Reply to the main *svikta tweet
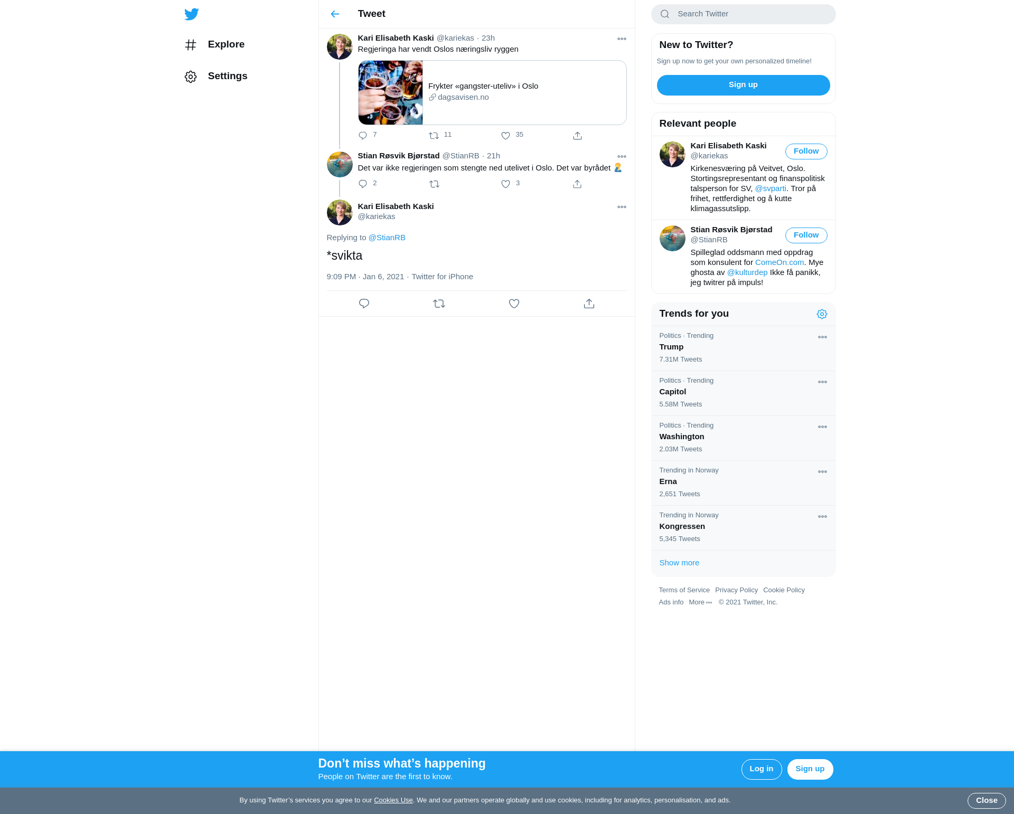 pos(364,304)
